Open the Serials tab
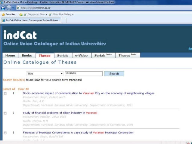The image size is (192, 144). pyautogui.click(x=63, y=55)
